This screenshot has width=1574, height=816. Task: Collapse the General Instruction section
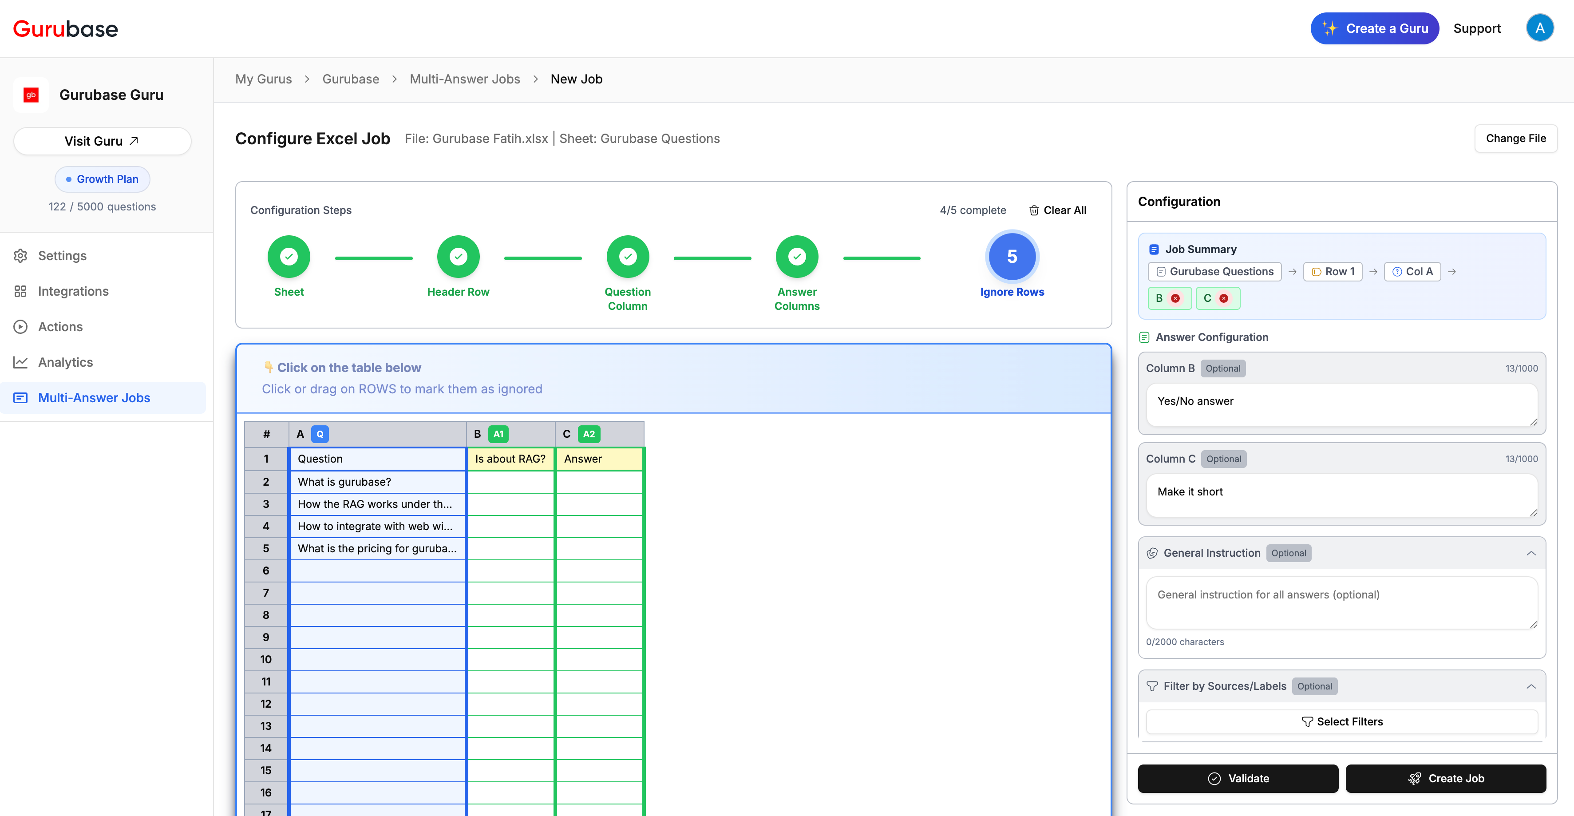pyautogui.click(x=1530, y=553)
